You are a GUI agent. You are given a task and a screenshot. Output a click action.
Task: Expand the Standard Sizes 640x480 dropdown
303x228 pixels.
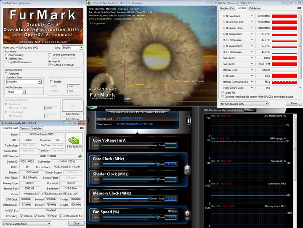click(x=40, y=82)
